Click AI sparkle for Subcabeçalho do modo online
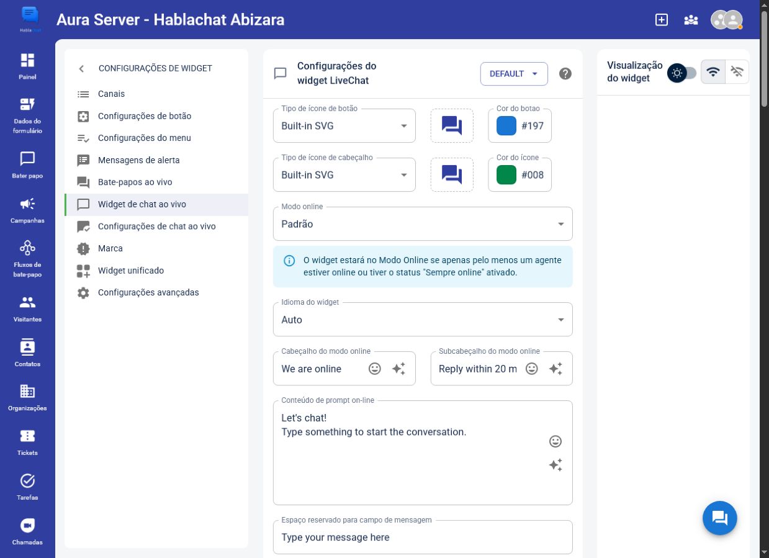769x558 pixels. coord(555,369)
